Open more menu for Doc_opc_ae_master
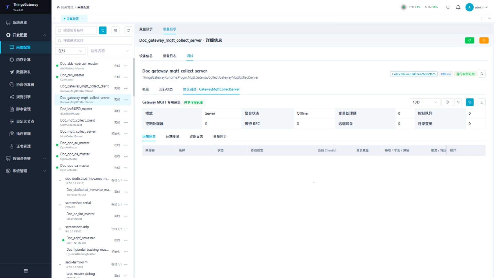 (x=126, y=145)
